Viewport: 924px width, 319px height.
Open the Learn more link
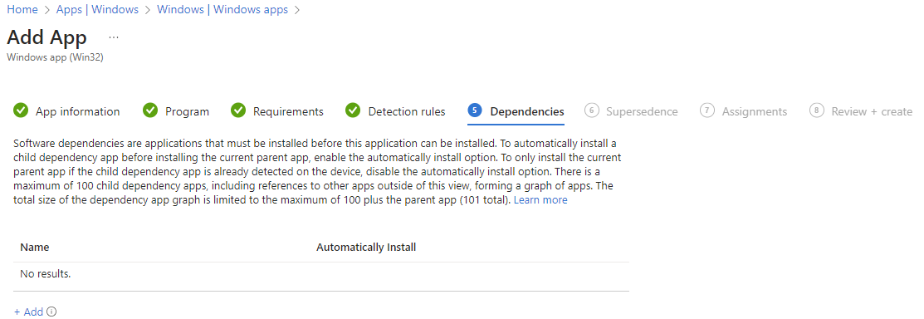540,200
